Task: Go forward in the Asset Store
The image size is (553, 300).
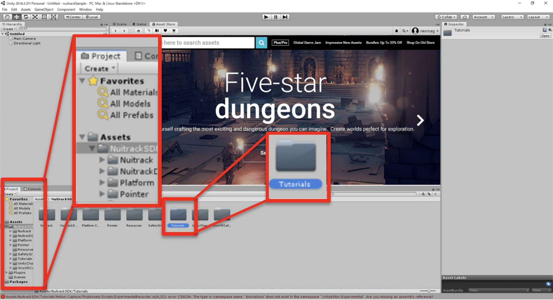Action: point(124,31)
